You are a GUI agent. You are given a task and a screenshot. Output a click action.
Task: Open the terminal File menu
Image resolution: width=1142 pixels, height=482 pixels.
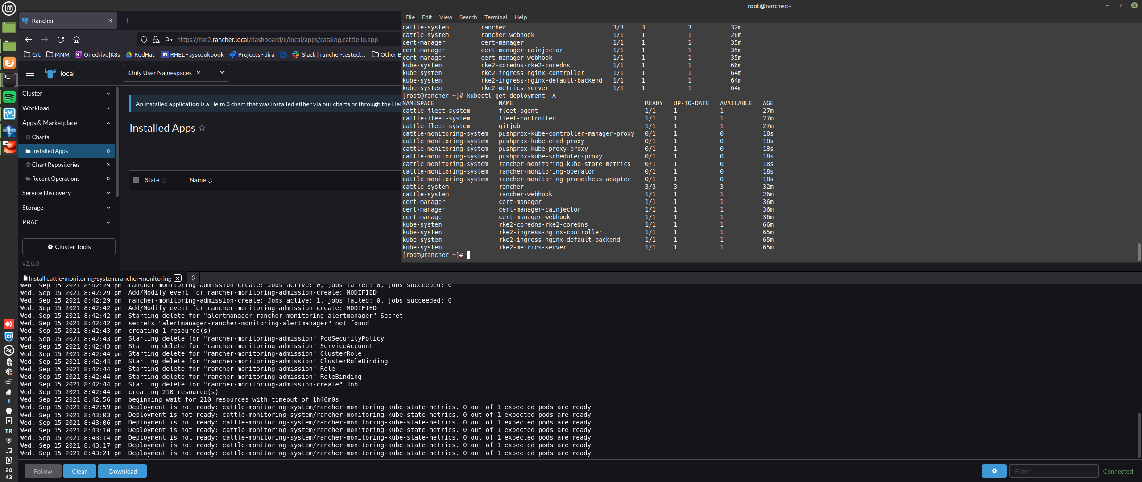click(410, 17)
